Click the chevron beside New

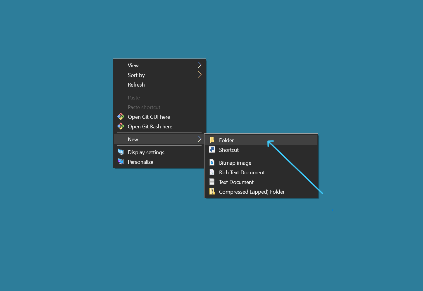pos(200,139)
